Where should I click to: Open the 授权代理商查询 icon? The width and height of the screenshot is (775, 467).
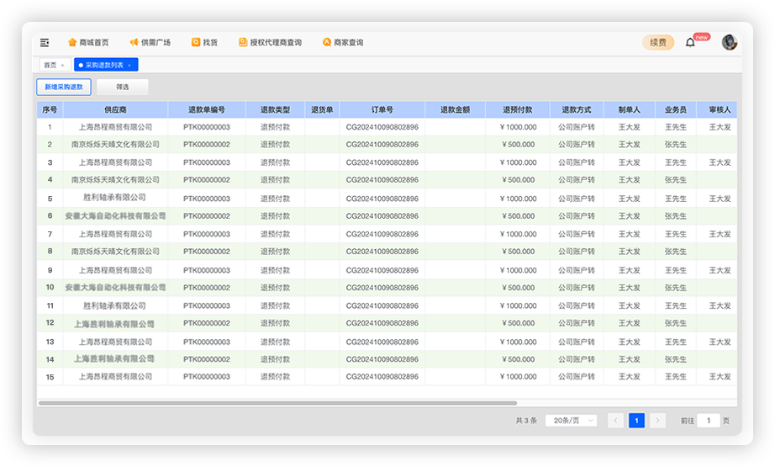coord(243,42)
